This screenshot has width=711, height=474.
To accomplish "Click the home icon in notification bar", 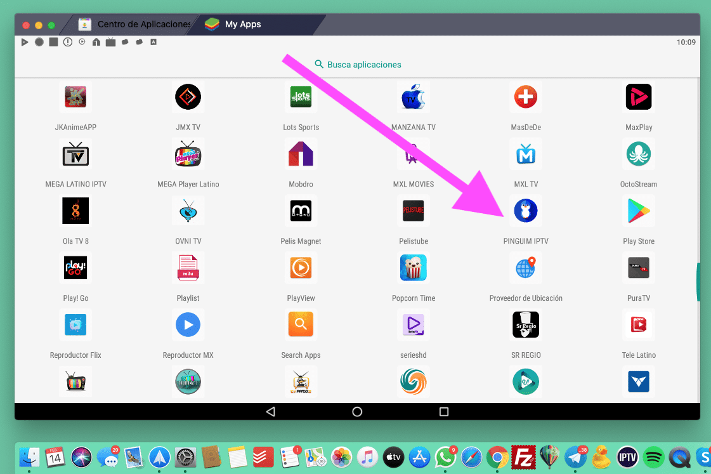I will pos(96,43).
